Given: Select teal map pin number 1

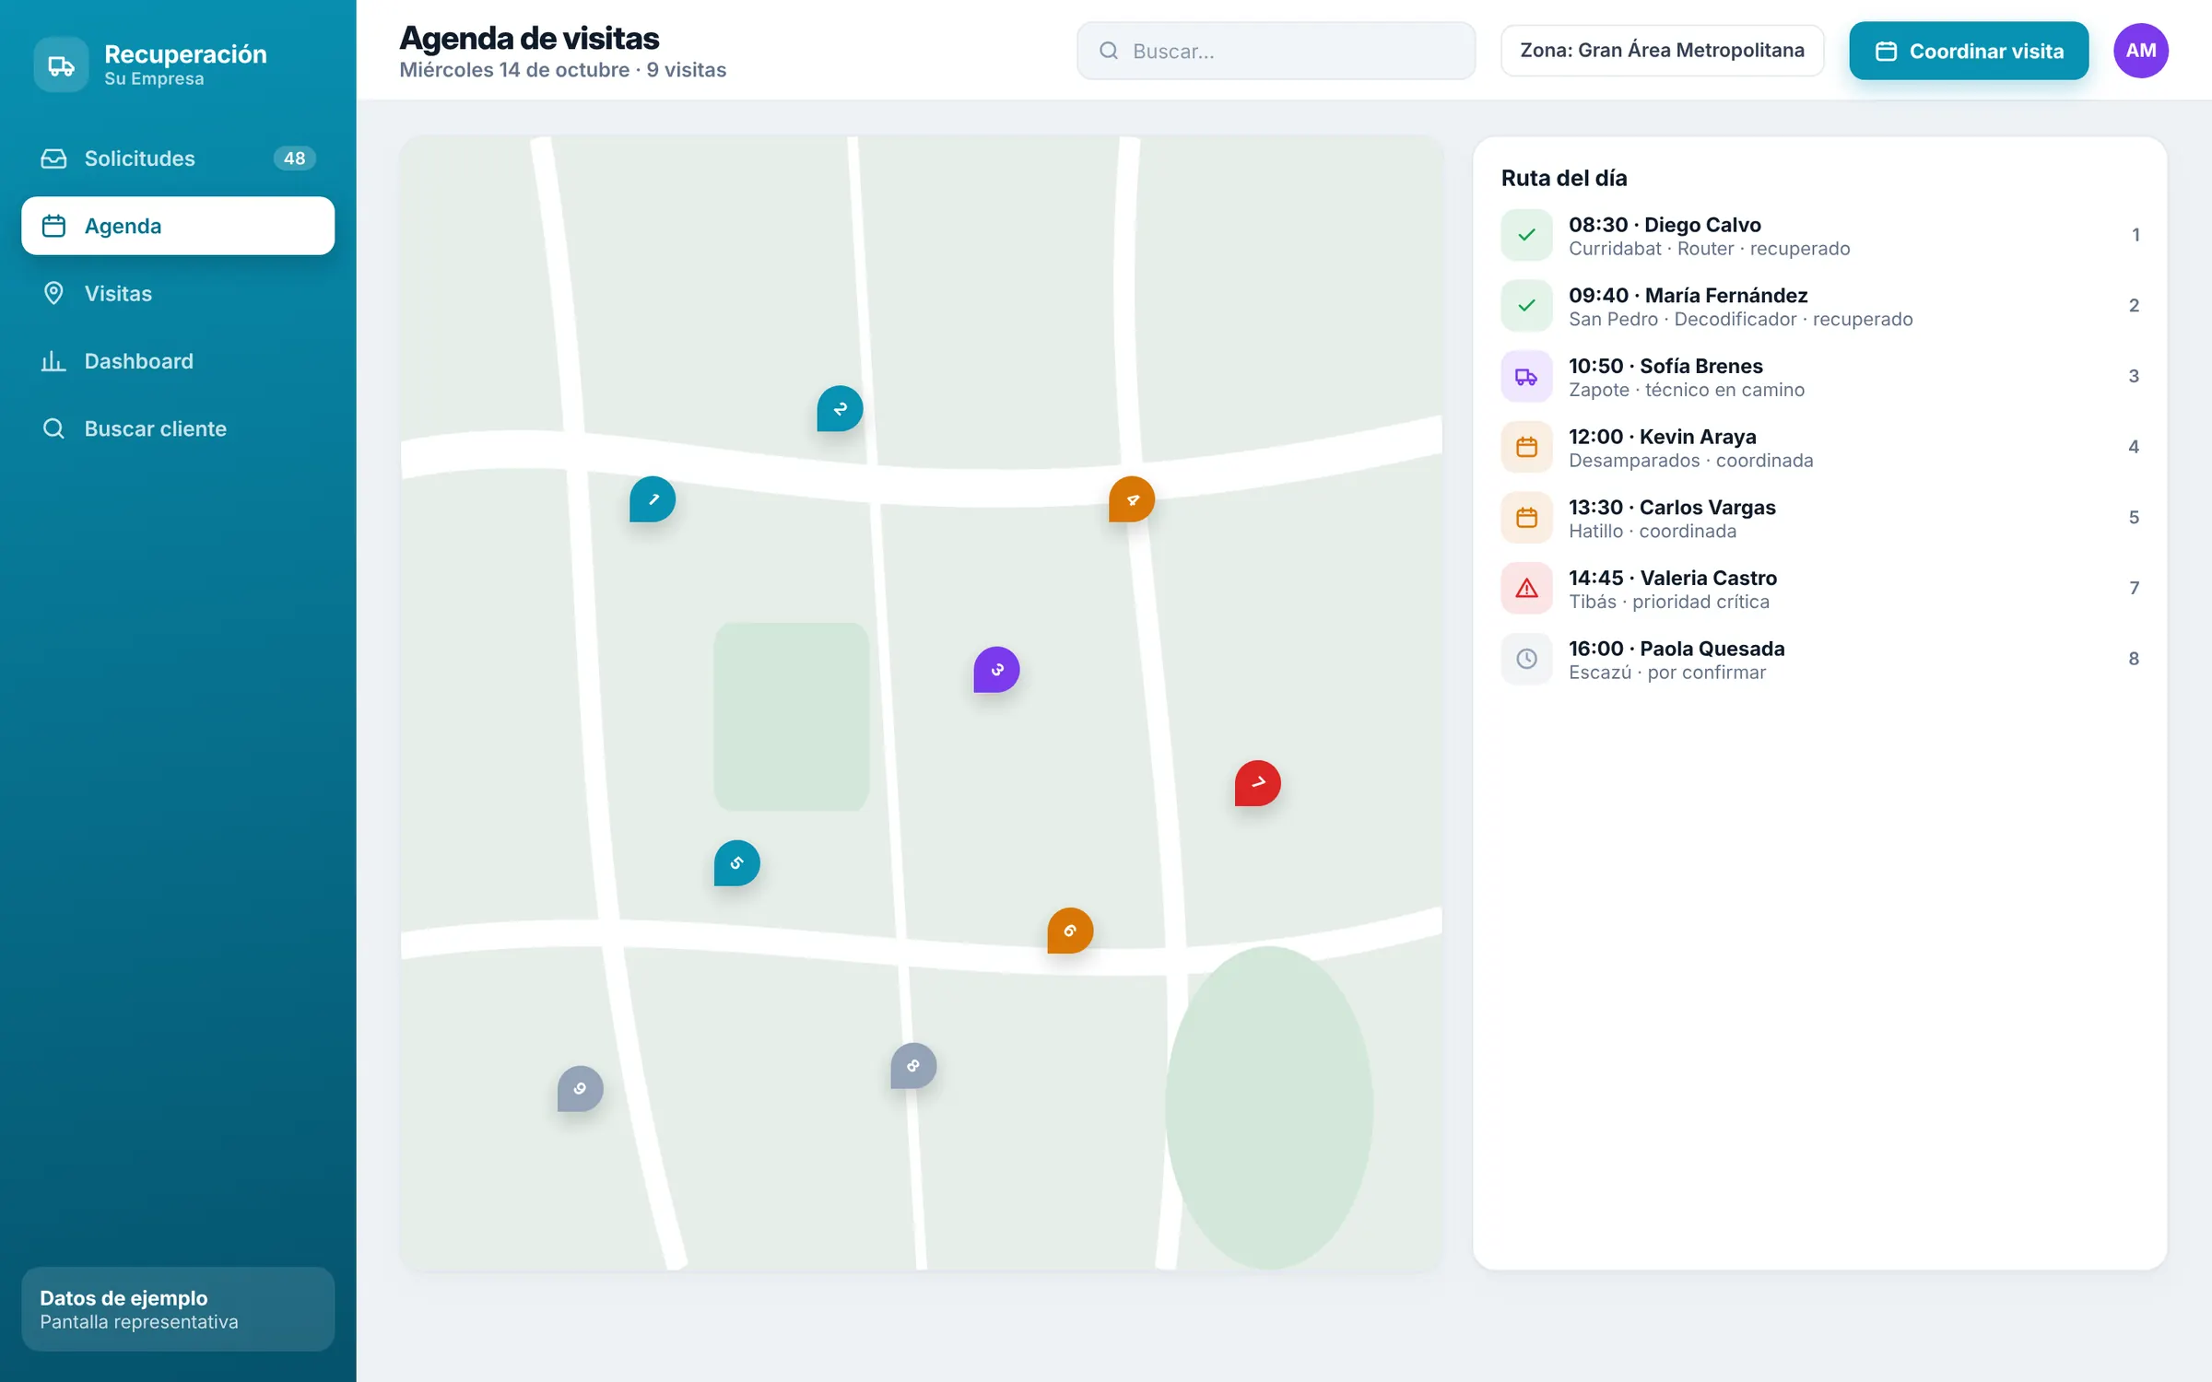Looking at the screenshot, I should (x=653, y=499).
